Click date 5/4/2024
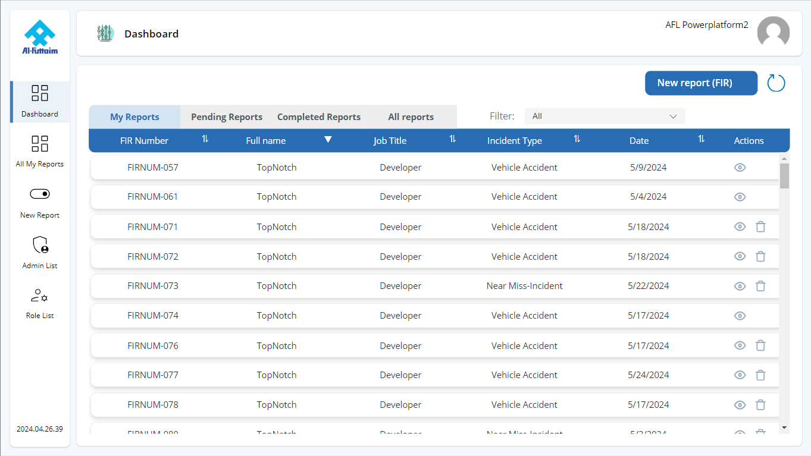The height and width of the screenshot is (456, 811). 649,197
